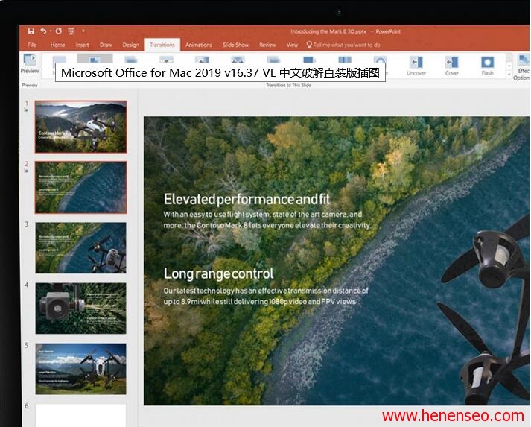Select blank slide 6 thumbnail
The width and height of the screenshot is (531, 427).
point(81,416)
